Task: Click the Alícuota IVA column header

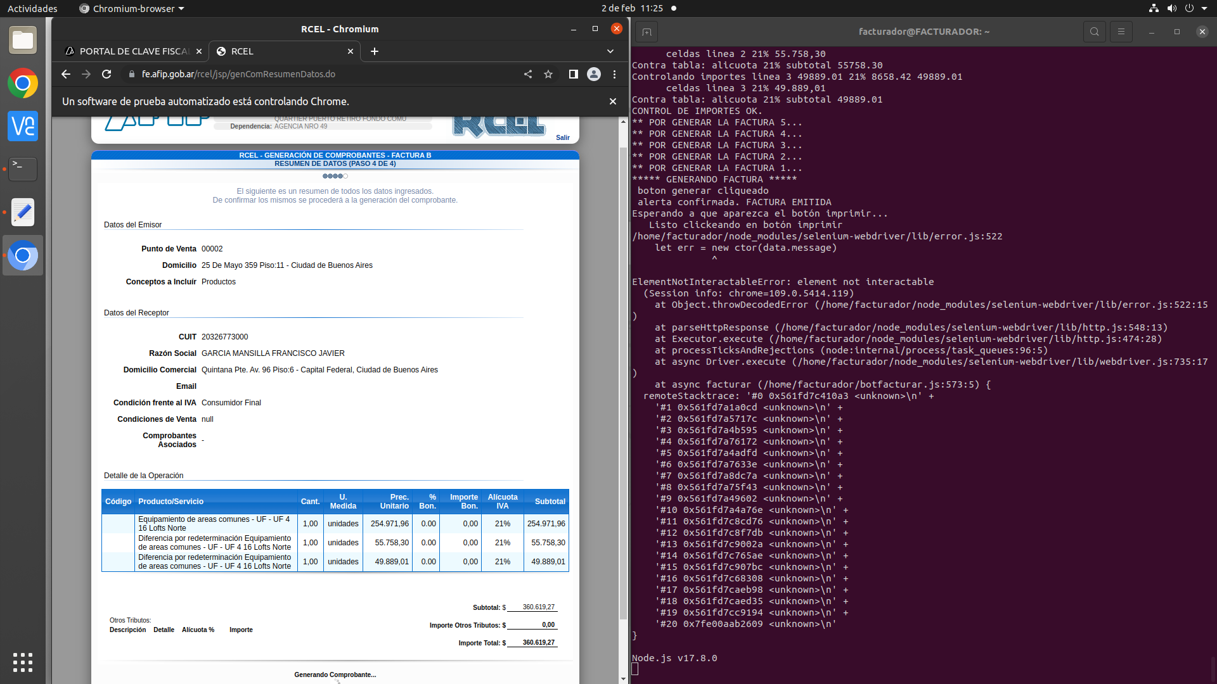Action: [x=503, y=502]
